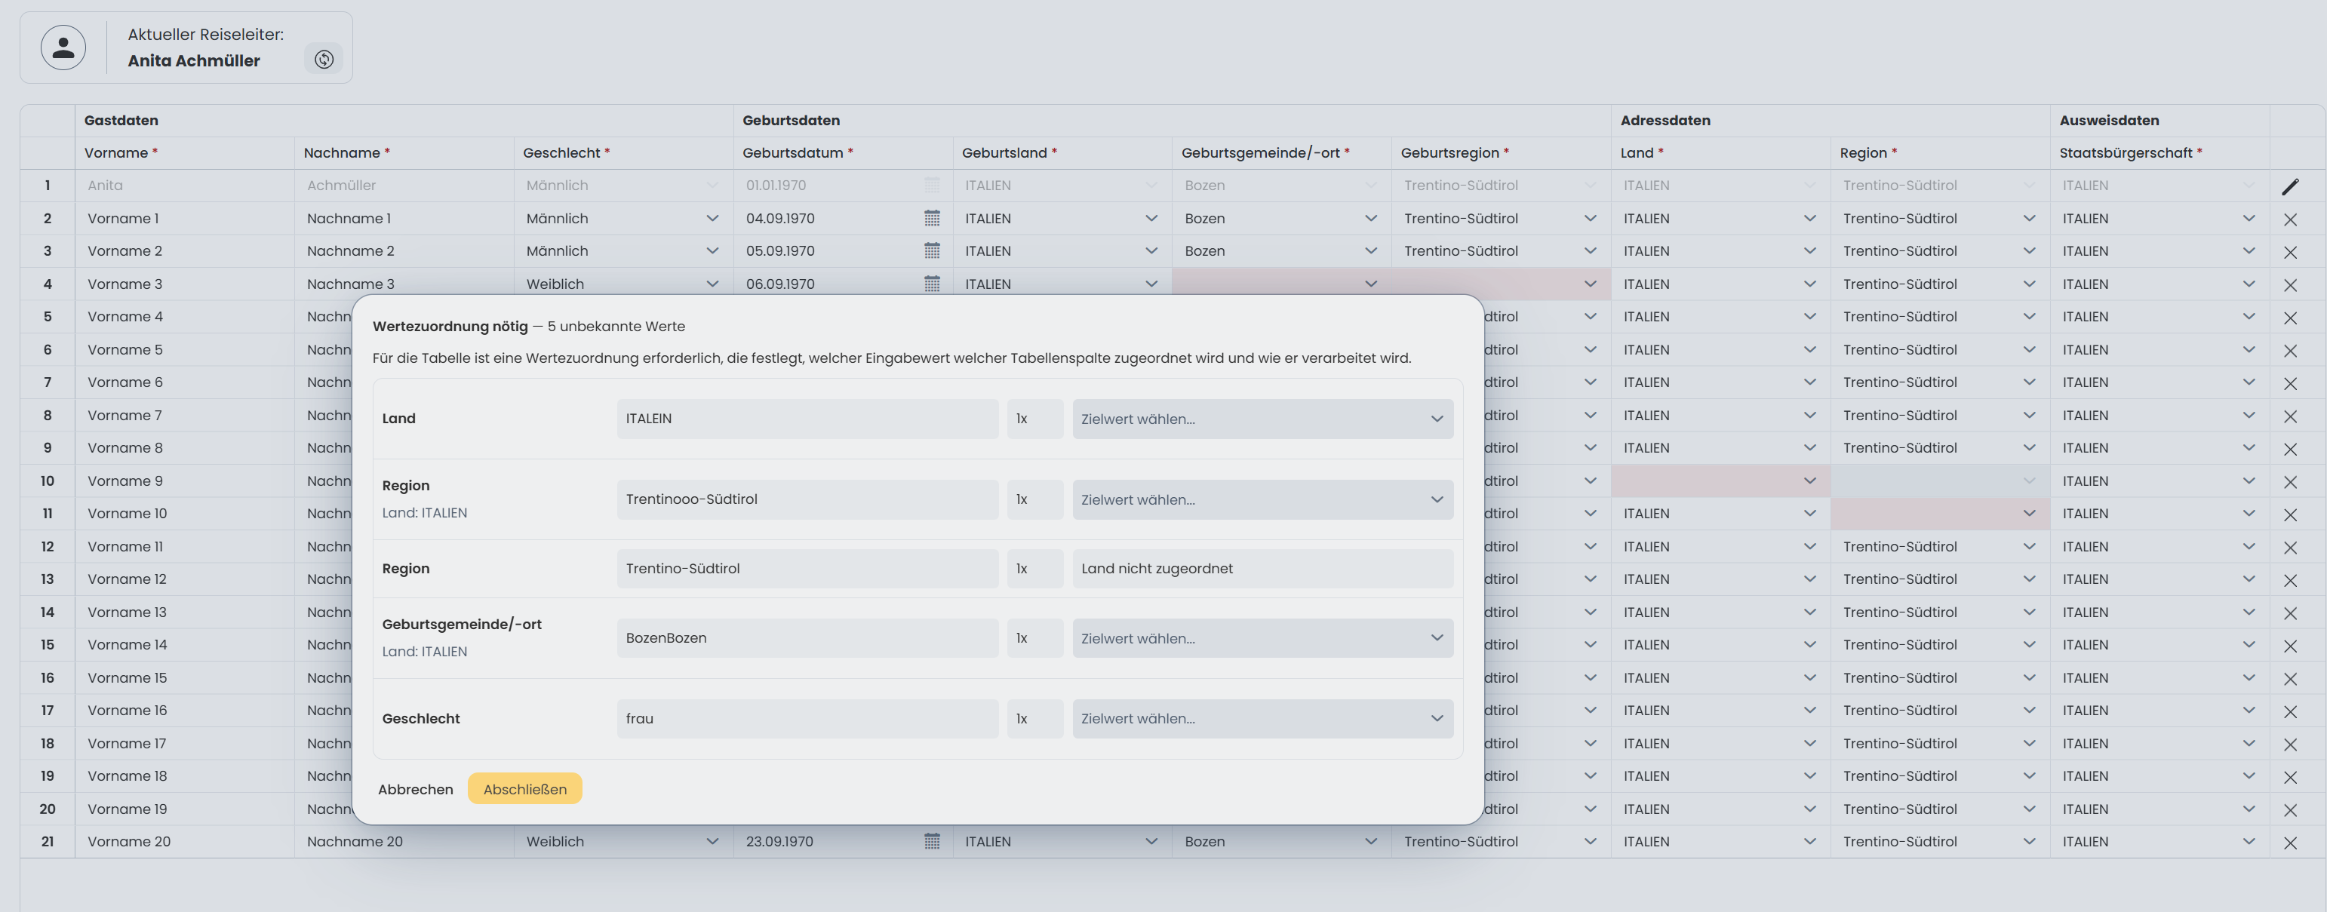Click the Abschließen button
This screenshot has height=912, width=2327.
525,789
